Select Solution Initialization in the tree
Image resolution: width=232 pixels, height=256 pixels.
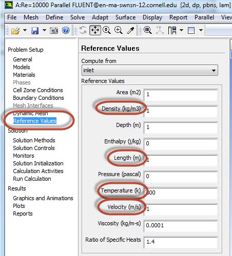pyautogui.click(x=38, y=163)
